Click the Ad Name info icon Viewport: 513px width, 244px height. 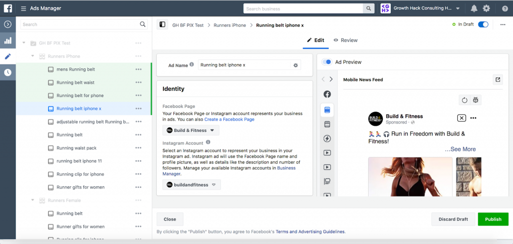tap(192, 64)
